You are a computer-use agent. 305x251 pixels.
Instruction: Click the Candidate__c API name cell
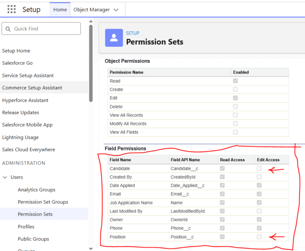184,169
